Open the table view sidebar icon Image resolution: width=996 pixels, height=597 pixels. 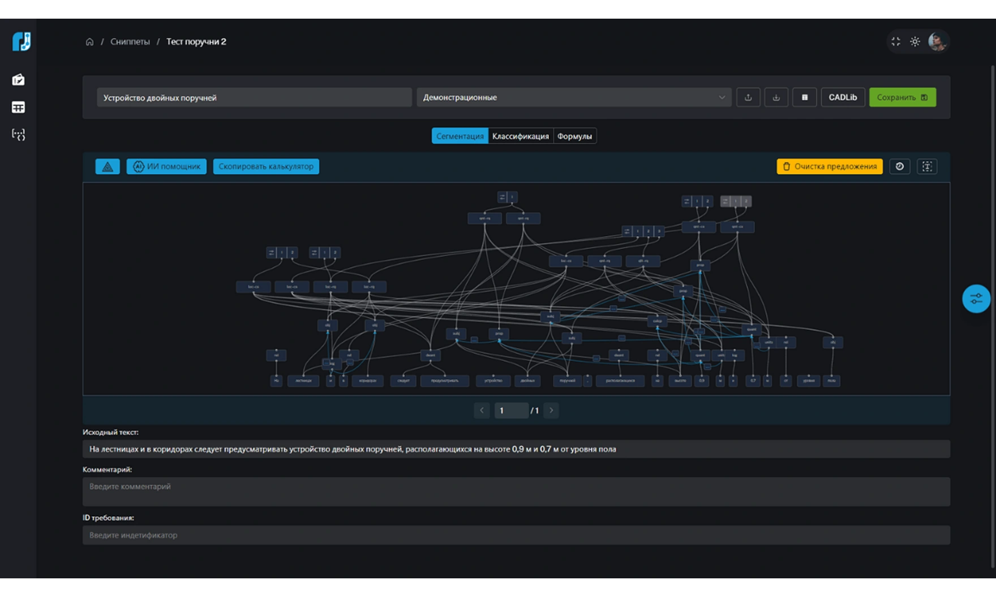[x=18, y=107]
